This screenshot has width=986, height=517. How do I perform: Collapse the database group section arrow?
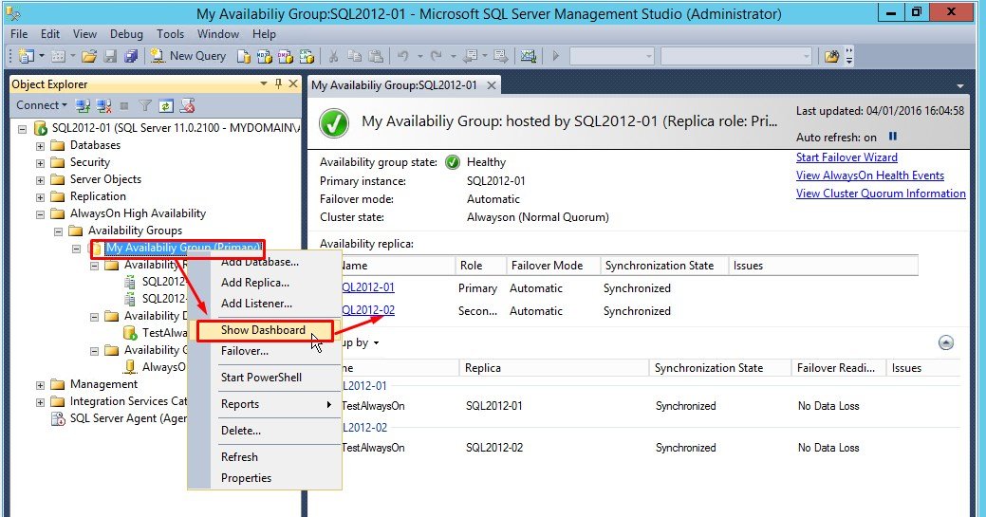[945, 343]
